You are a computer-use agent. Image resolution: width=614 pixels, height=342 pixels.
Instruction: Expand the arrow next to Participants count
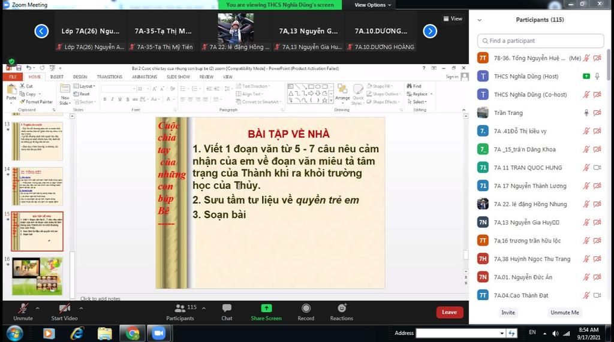point(204,308)
